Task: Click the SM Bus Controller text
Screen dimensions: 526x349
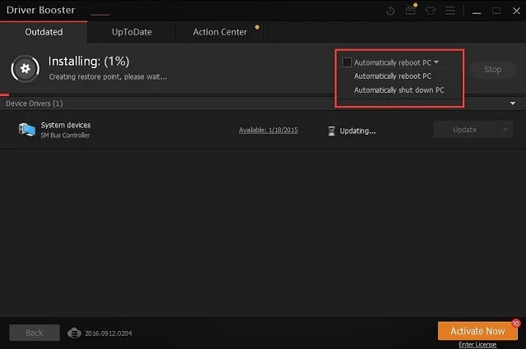Action: tap(65, 135)
